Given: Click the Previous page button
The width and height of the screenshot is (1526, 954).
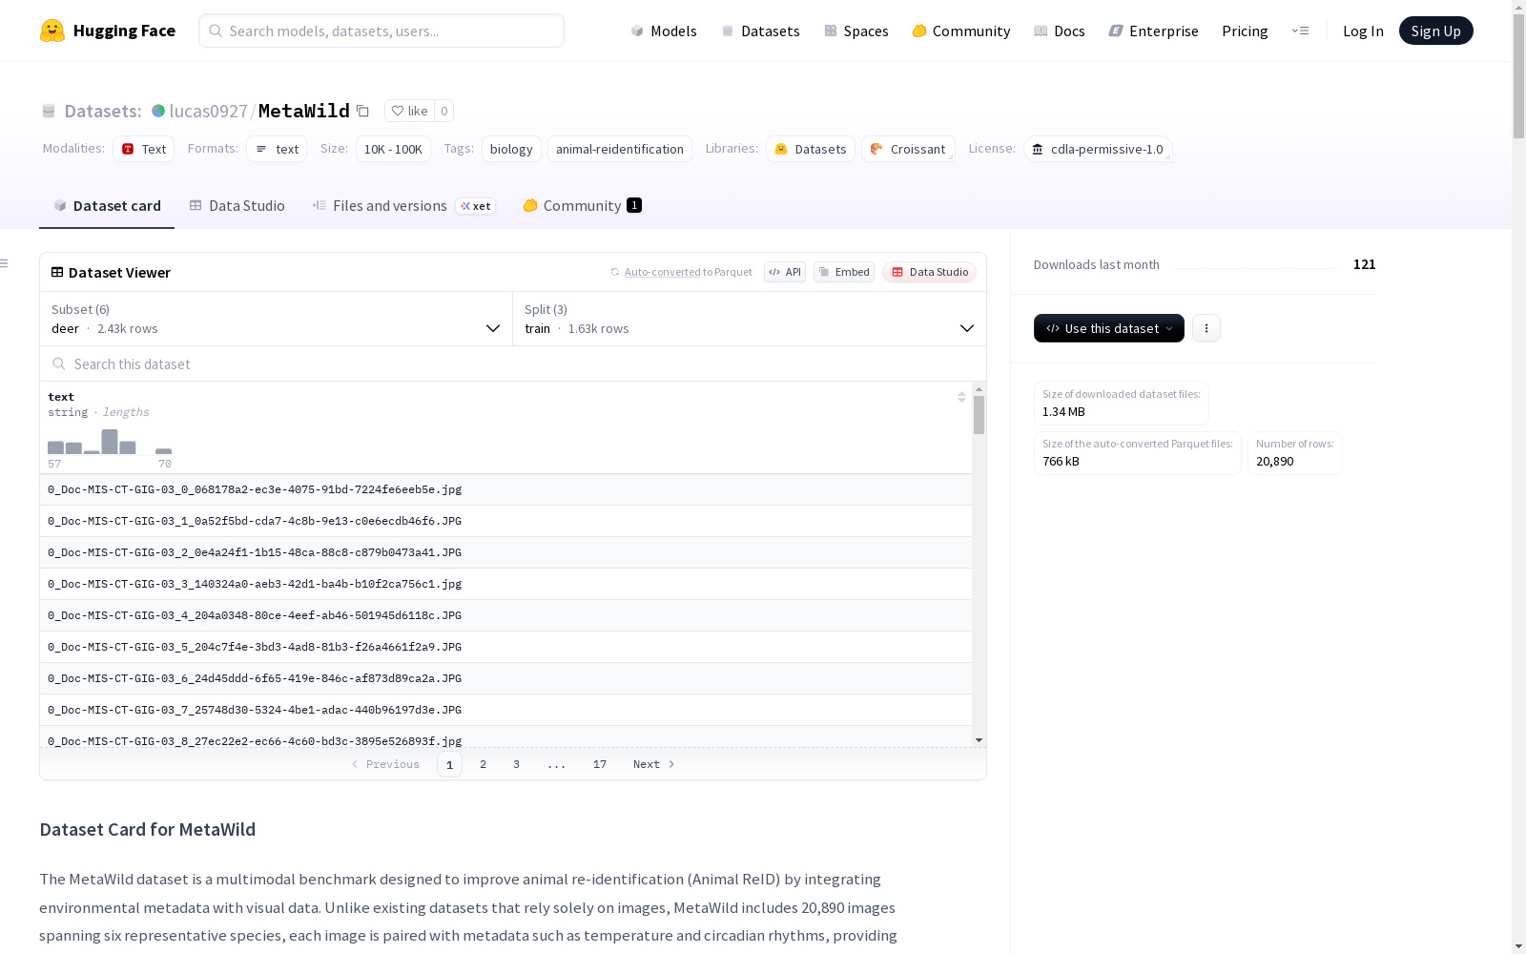Looking at the screenshot, I should coord(385,764).
